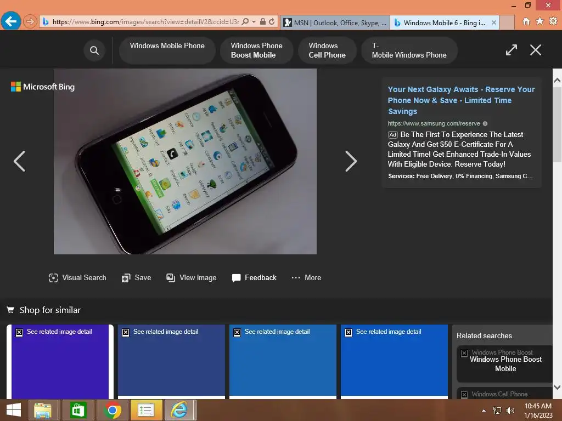Click Internet Explorer taskbar icon
The image size is (562, 421).
[179, 410]
